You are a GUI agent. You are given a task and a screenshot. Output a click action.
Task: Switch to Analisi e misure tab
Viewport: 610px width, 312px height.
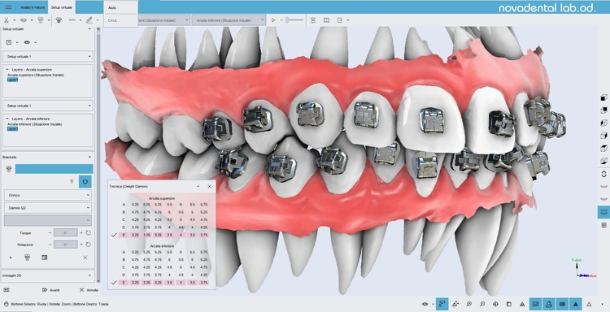pos(33,7)
